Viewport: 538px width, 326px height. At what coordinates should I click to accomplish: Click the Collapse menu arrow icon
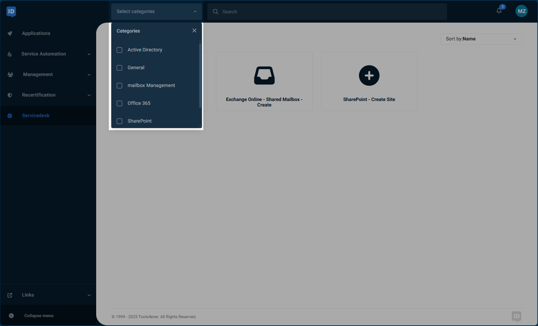11,316
